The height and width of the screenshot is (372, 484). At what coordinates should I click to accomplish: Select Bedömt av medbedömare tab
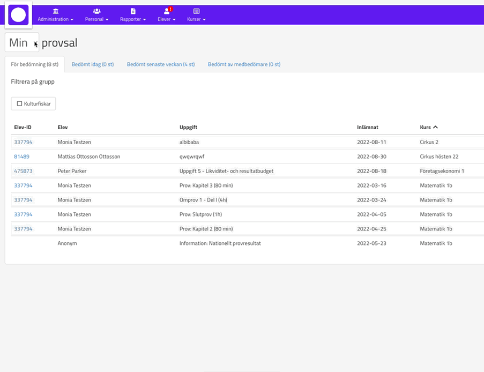pyautogui.click(x=244, y=64)
